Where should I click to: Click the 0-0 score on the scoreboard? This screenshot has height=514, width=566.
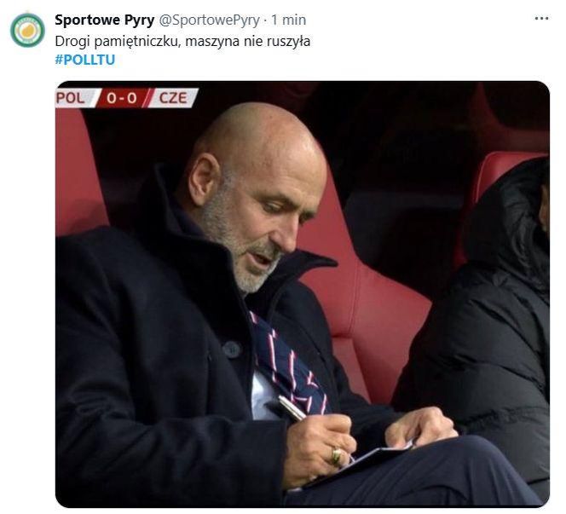[122, 98]
